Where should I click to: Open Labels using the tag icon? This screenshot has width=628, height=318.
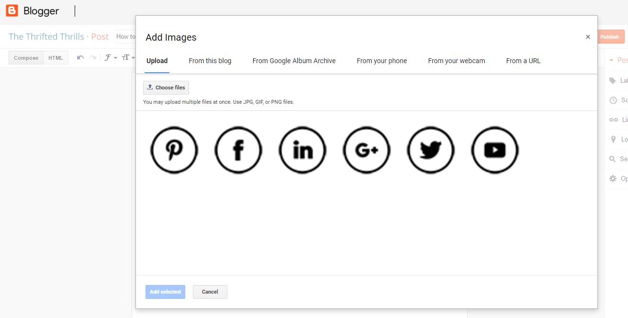613,80
